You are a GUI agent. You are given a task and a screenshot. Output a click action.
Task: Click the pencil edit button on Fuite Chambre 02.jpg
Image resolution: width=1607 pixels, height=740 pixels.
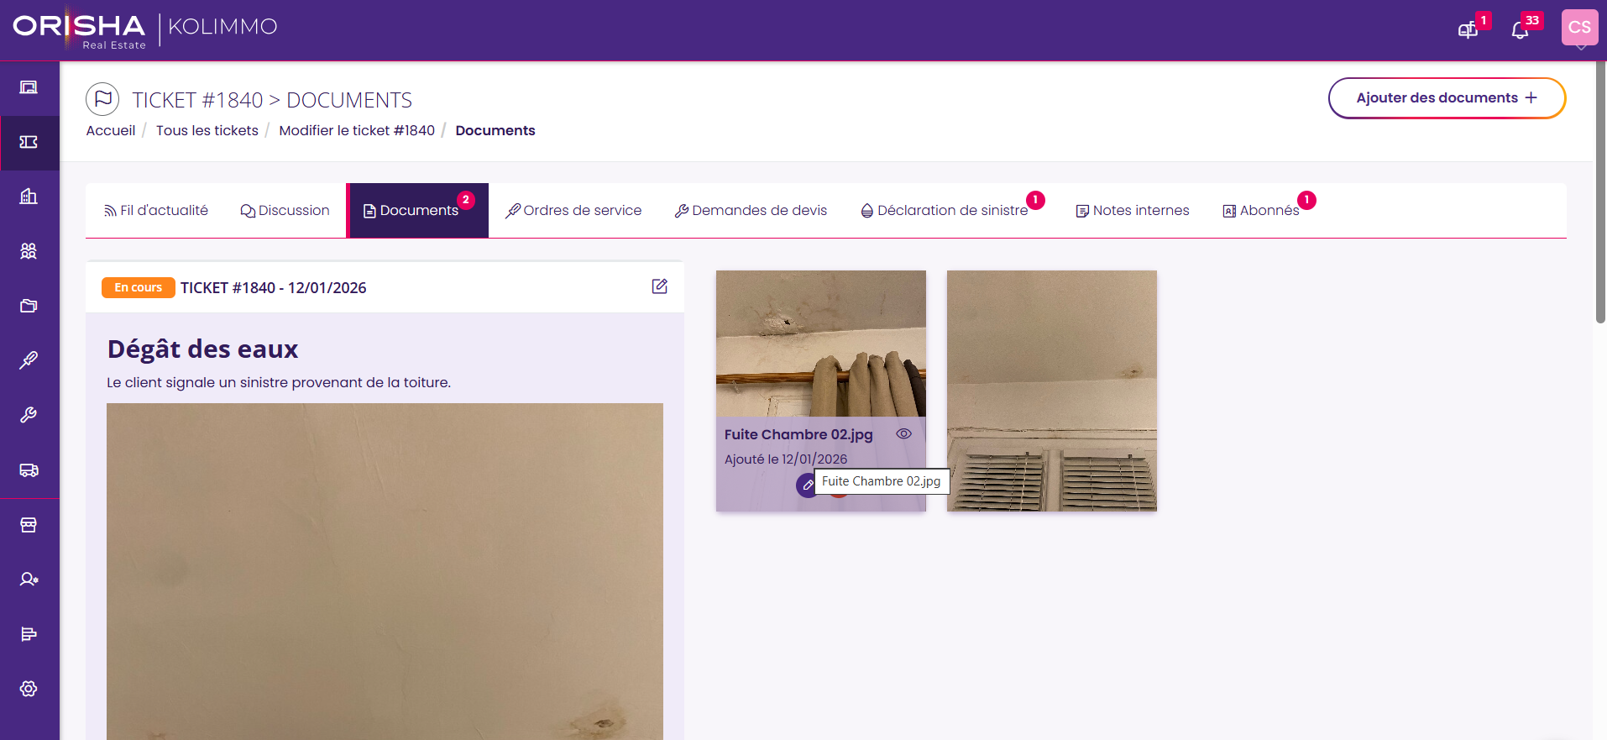click(x=807, y=485)
